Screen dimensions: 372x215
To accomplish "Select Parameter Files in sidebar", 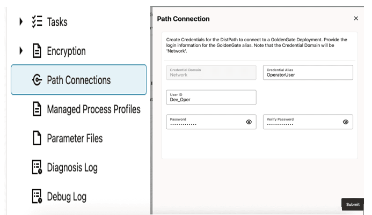I will tap(75, 138).
